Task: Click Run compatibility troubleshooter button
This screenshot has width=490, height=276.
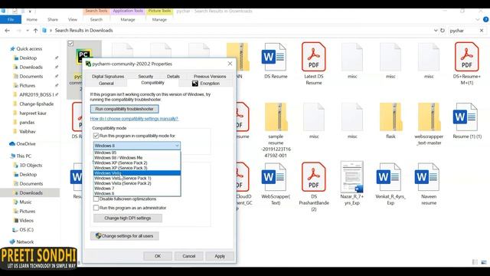Action: [124, 109]
